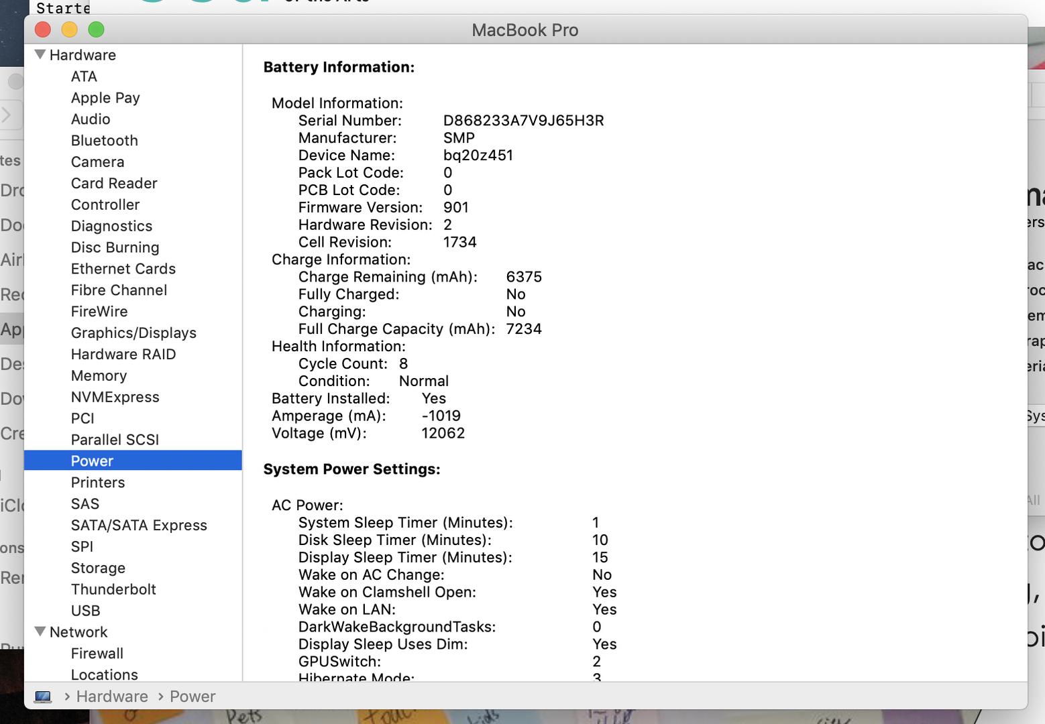Open Controller in the sidebar

pyautogui.click(x=105, y=205)
